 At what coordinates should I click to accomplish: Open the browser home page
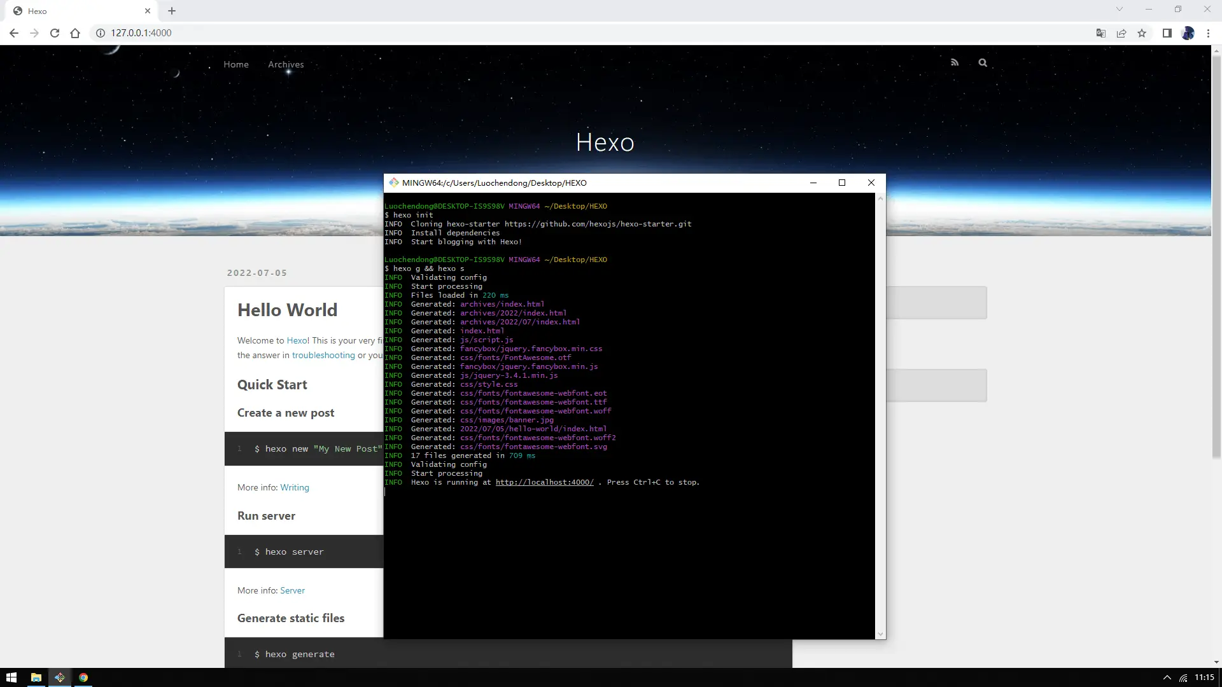pyautogui.click(x=75, y=33)
